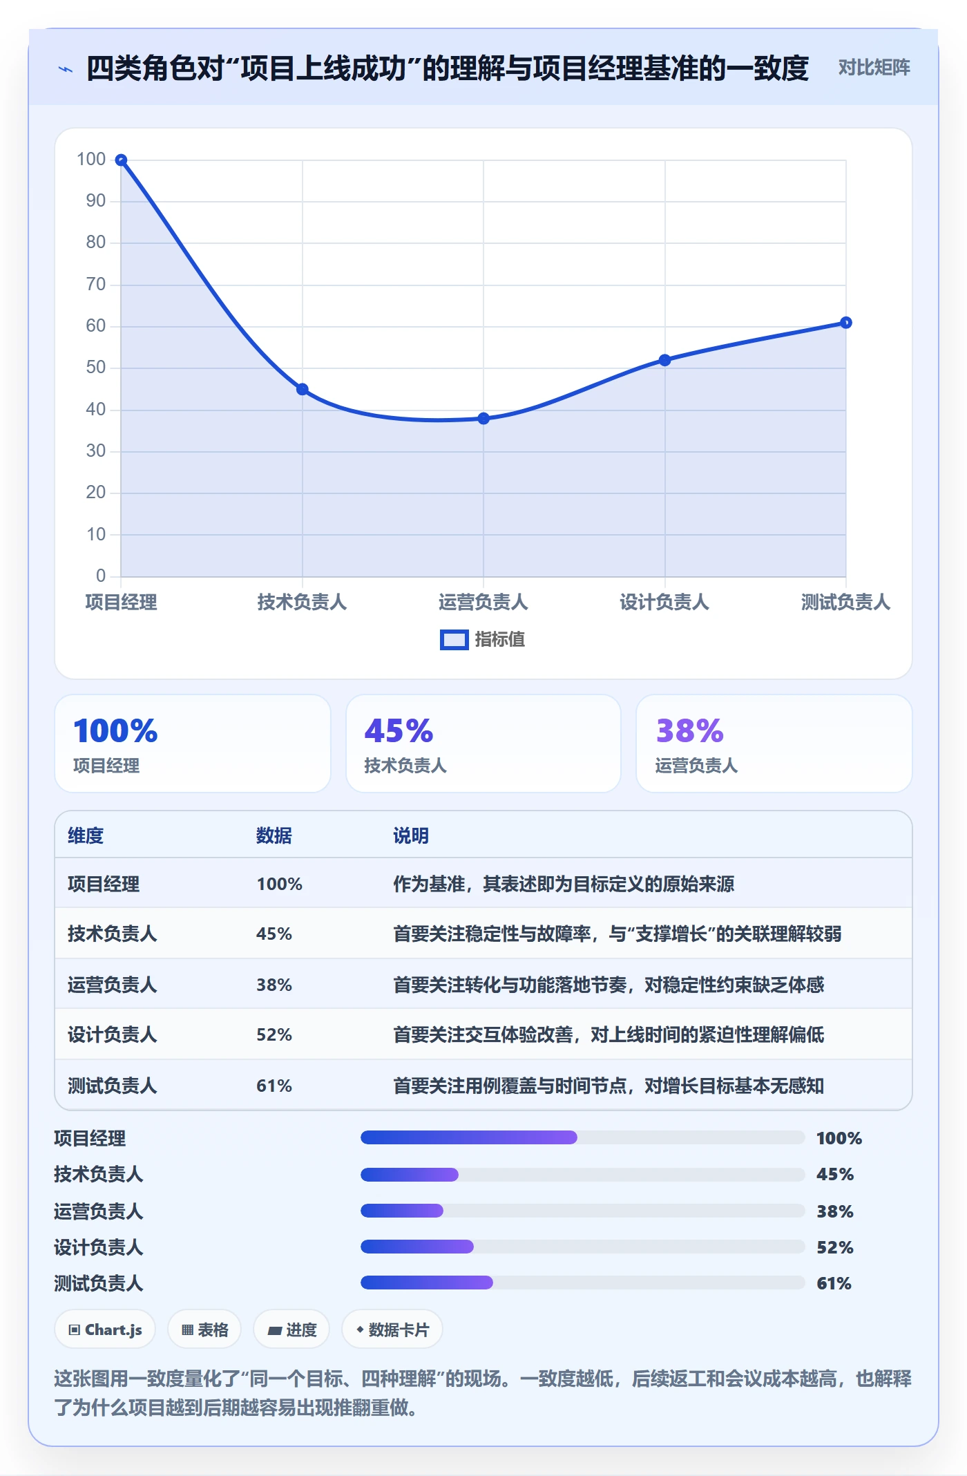
Task: Click the 运营负责人 progress bar
Action: coord(583,1211)
